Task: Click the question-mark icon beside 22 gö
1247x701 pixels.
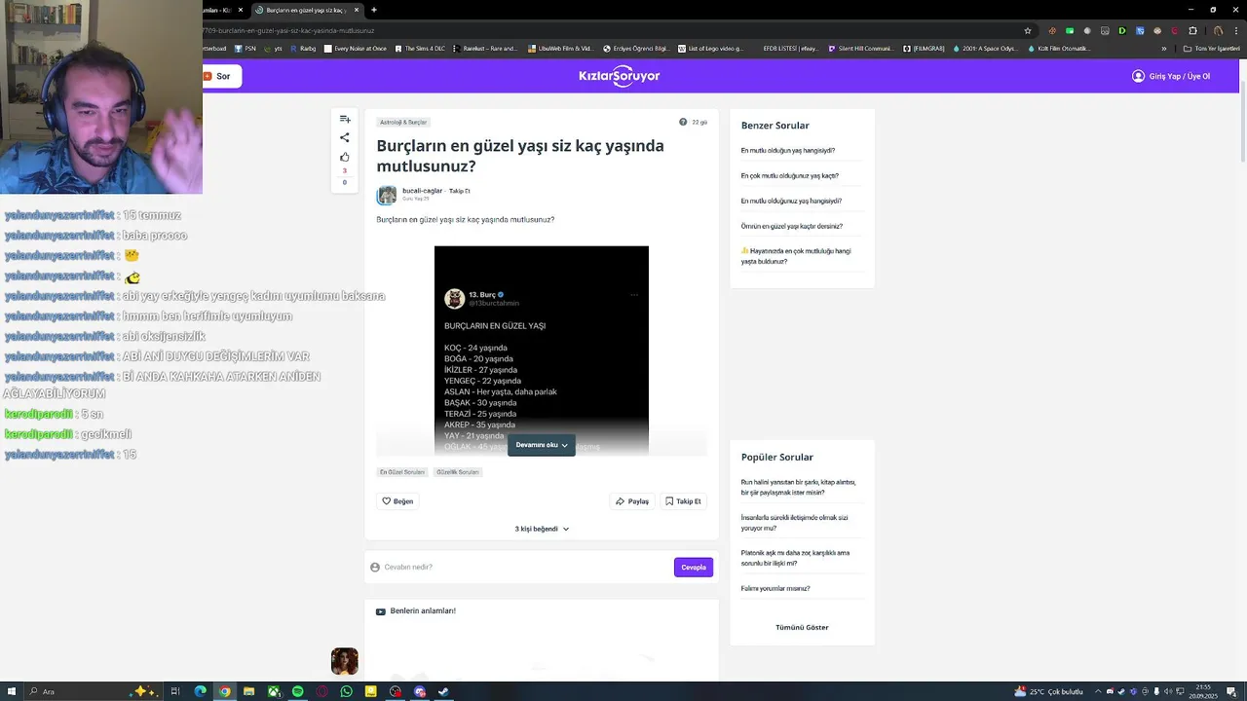Action: 683,122
